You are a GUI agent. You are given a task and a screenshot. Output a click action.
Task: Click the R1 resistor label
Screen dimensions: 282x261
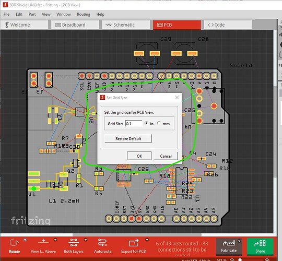79,185
